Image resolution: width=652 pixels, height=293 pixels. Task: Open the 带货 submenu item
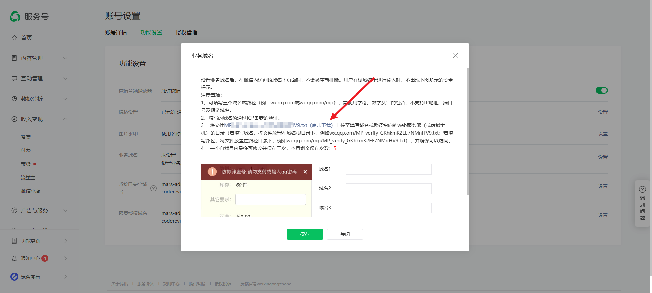click(26, 164)
